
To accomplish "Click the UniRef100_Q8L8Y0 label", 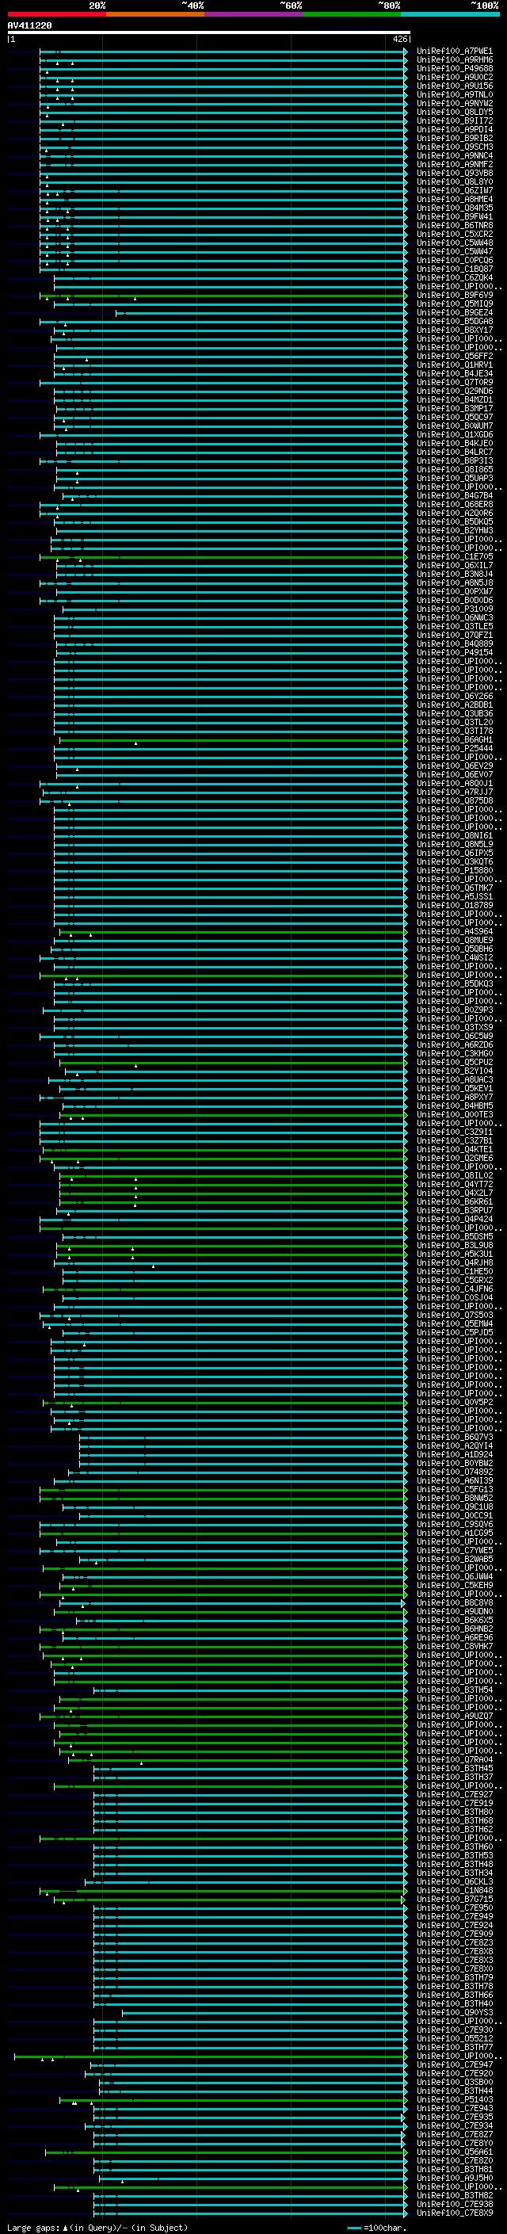I will point(454,181).
